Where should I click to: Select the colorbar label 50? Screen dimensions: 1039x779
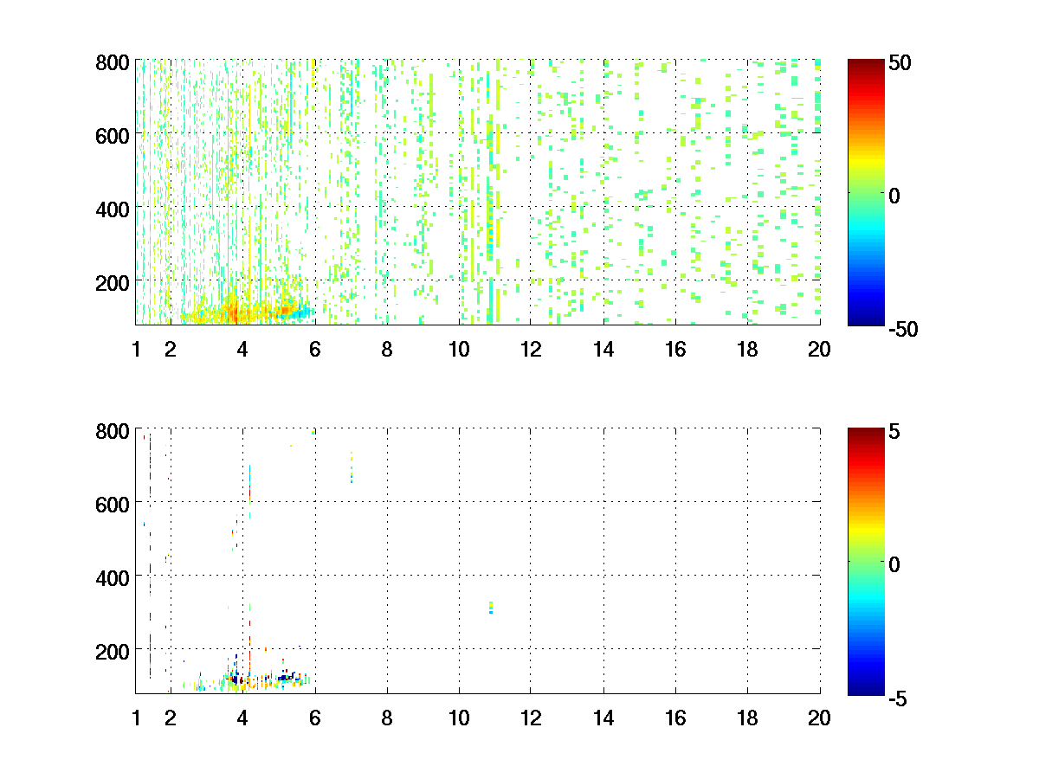pos(900,62)
